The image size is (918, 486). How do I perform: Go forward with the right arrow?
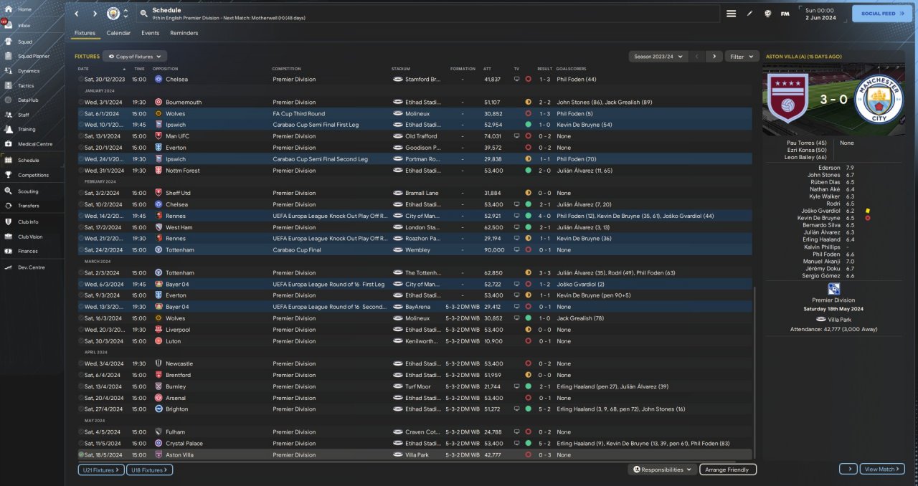tap(95, 14)
